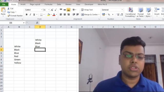Expand the Name Box dropdown arrow
Image resolution: width=164 pixels, height=92 pixels.
pyautogui.click(x=24, y=23)
